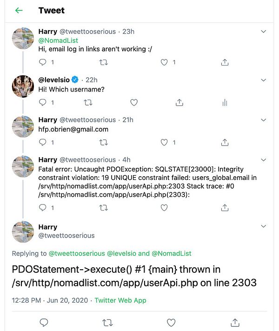Open more options on Harry's first tweet
The image size is (279, 331).
[264, 32]
